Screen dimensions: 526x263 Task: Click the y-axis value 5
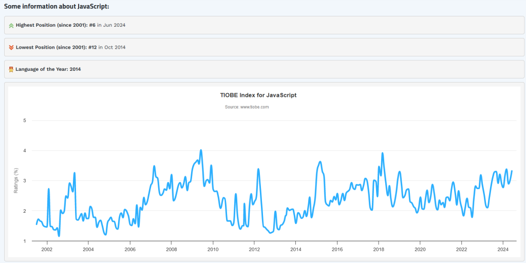point(25,120)
